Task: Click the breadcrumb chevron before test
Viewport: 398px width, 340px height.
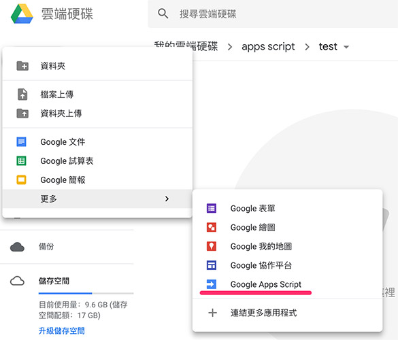Action: (x=307, y=47)
